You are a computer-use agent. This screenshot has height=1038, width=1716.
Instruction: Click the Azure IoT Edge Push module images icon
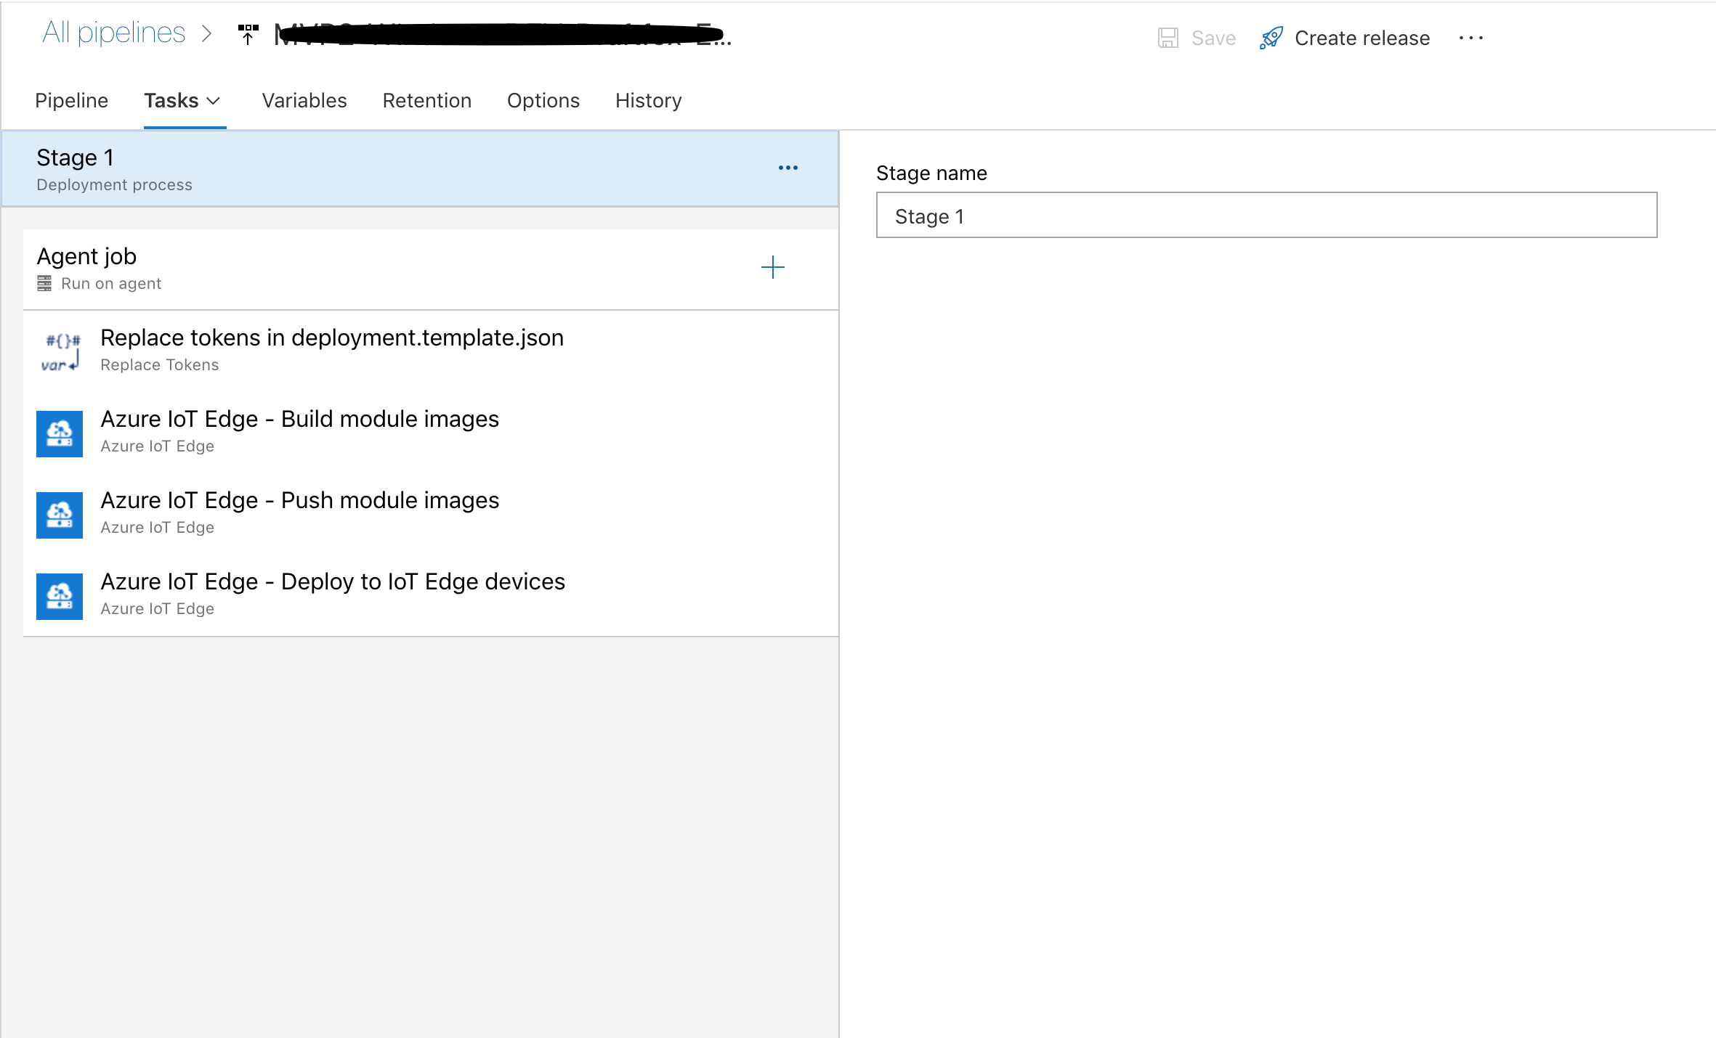(60, 515)
